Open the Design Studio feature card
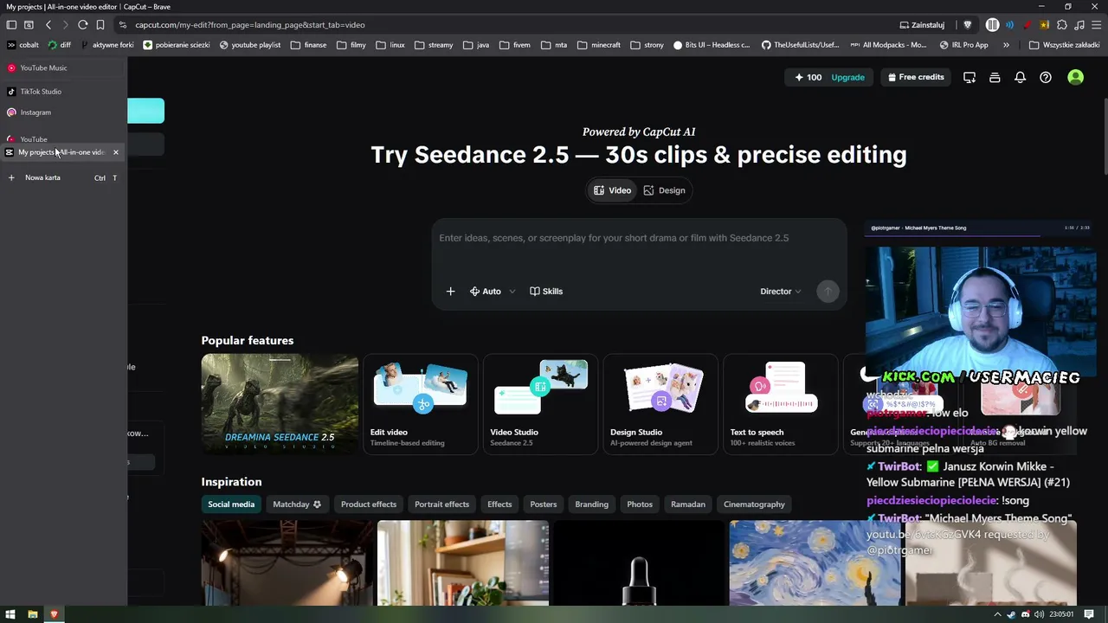This screenshot has width=1108, height=623. [x=660, y=404]
